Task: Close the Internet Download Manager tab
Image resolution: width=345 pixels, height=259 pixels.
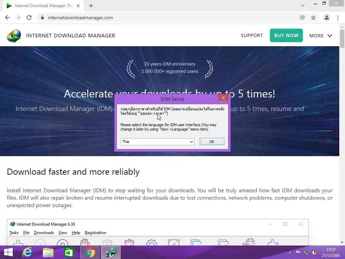Action: pos(78,6)
